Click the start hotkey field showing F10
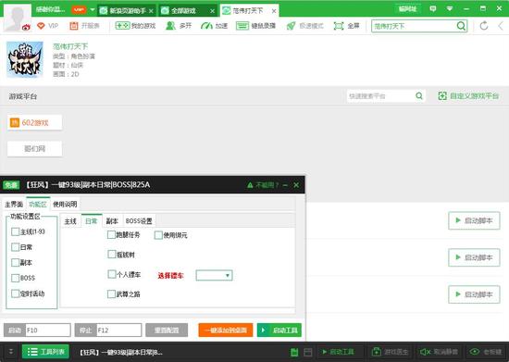This screenshot has width=509, height=362. pos(48,331)
